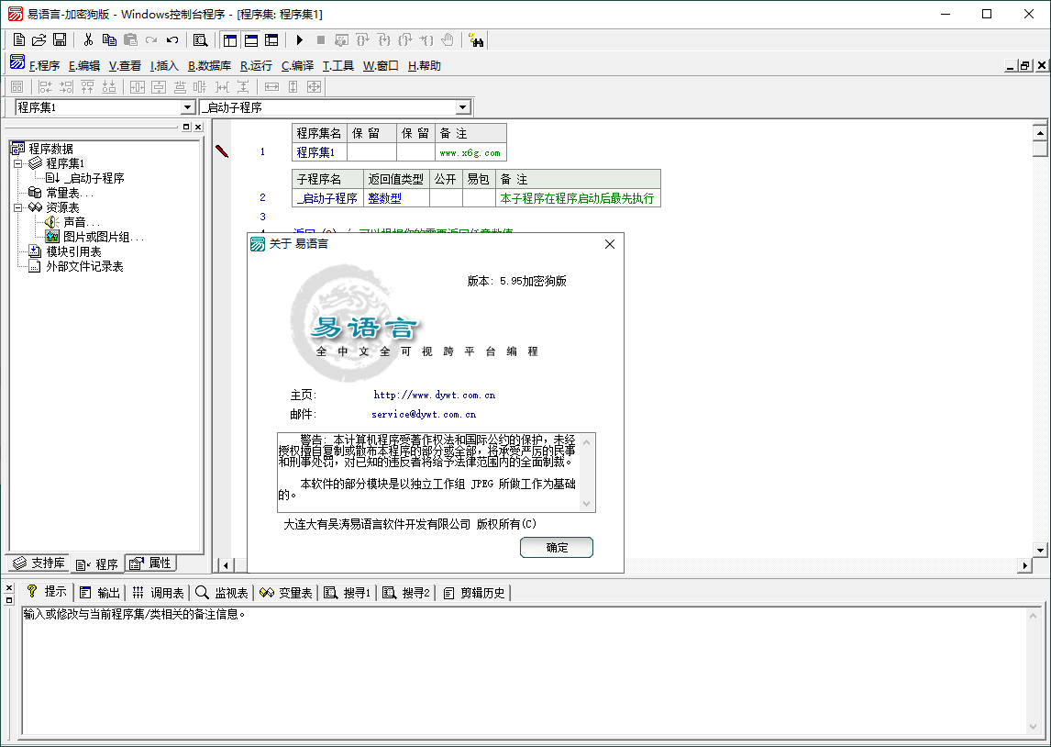The height and width of the screenshot is (747, 1051).
Task: Open the R.运行 menu
Action: tap(257, 65)
